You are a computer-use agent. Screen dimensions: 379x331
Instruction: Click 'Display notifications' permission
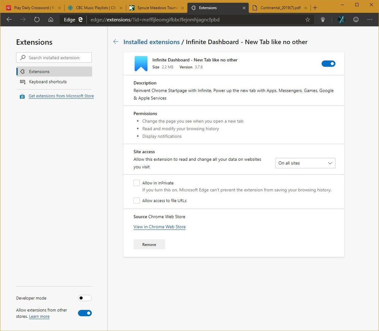pyautogui.click(x=162, y=136)
